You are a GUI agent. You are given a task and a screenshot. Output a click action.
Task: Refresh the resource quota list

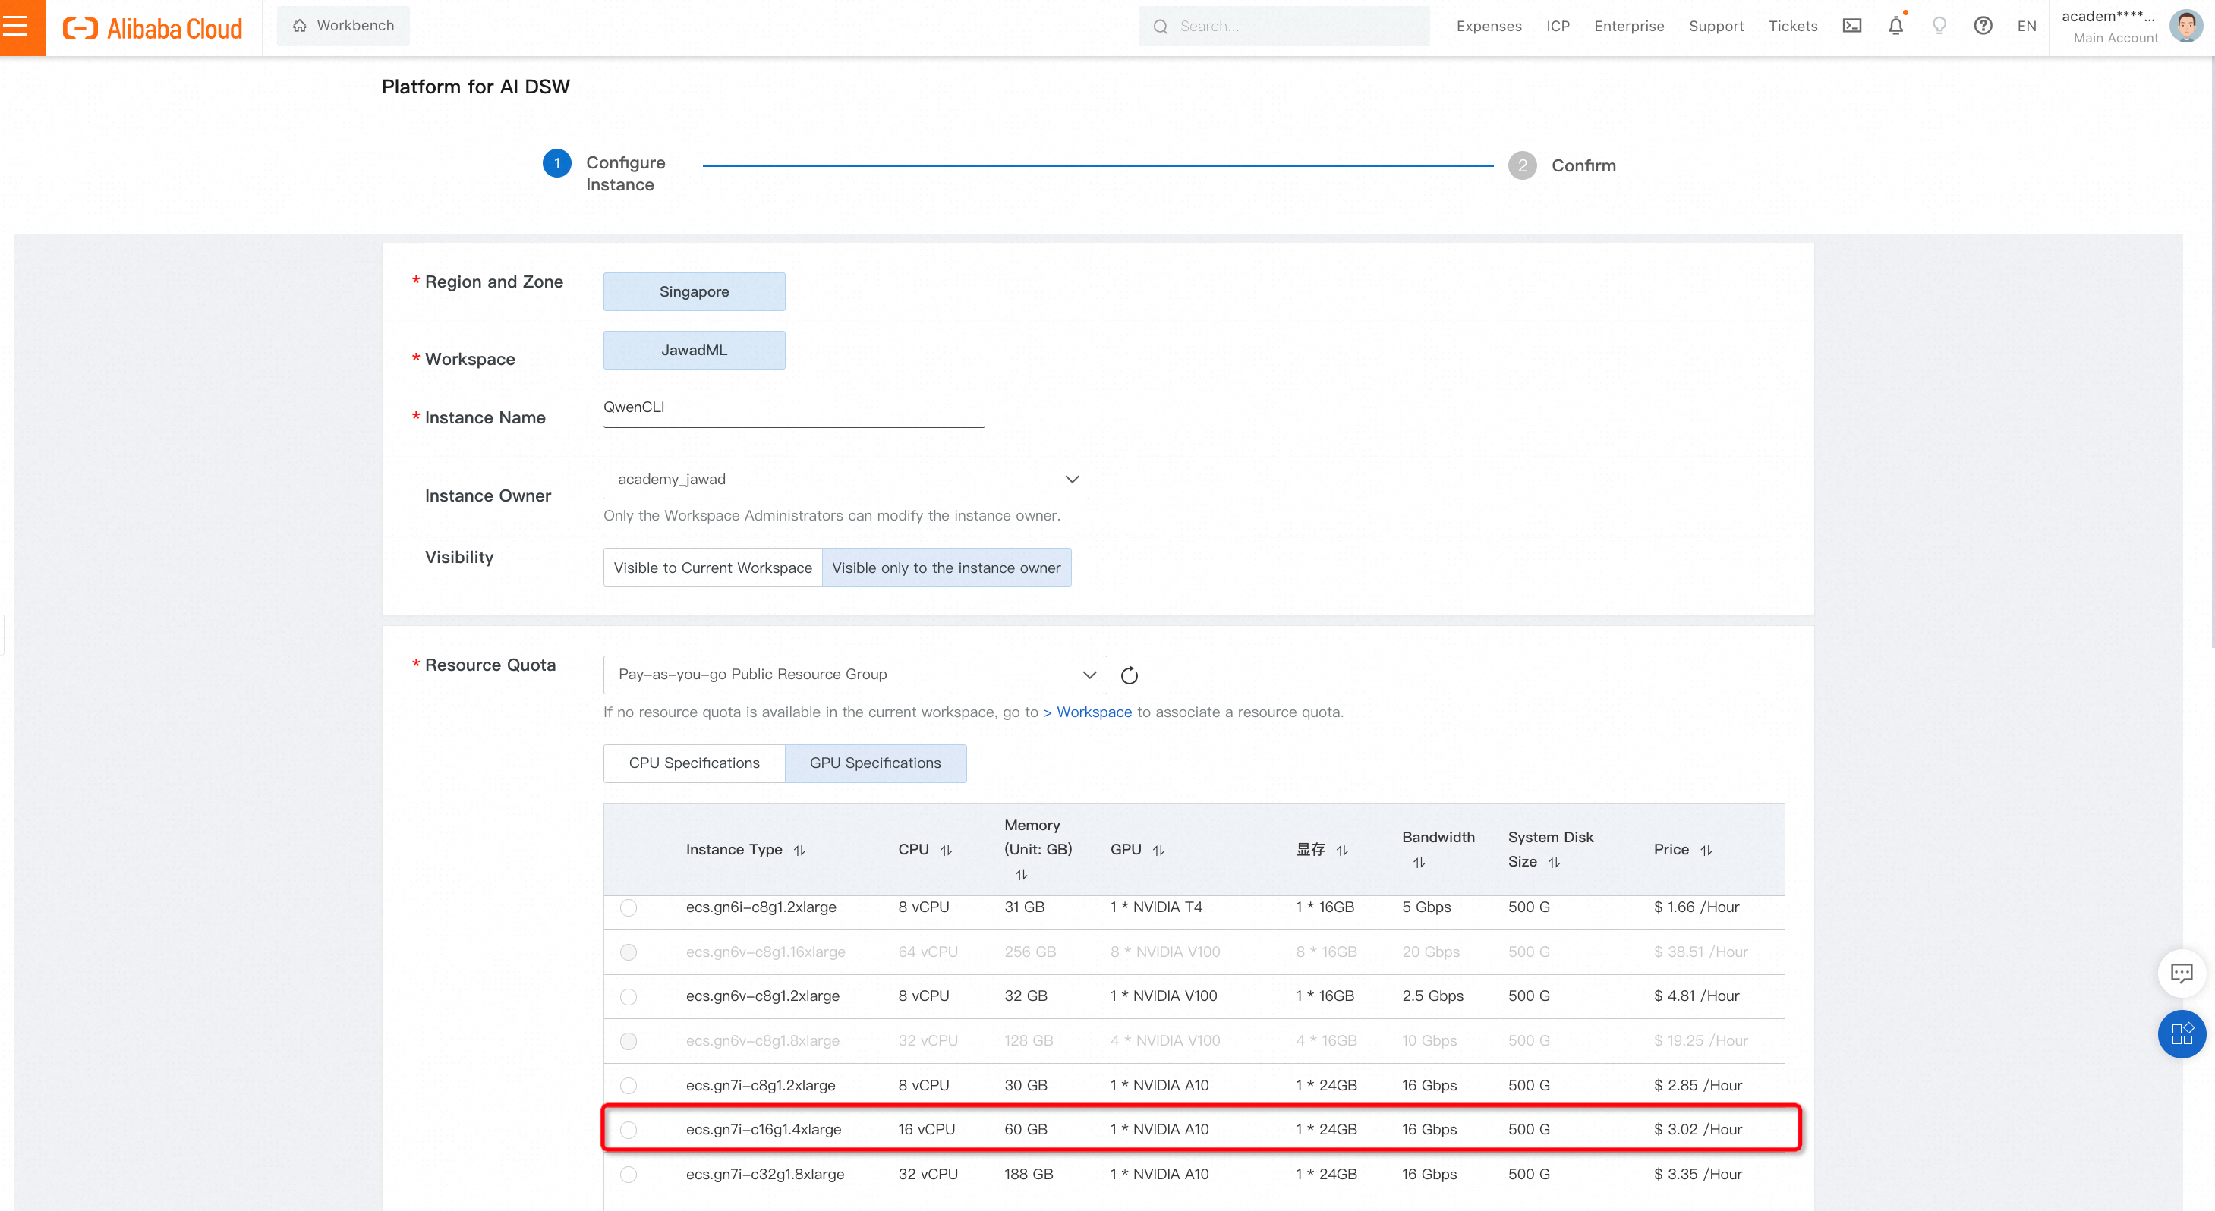point(1129,675)
